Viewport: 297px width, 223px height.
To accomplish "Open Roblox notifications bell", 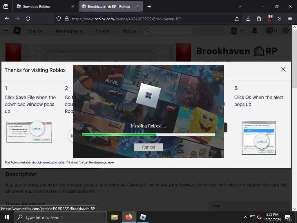I will pos(255,30).
